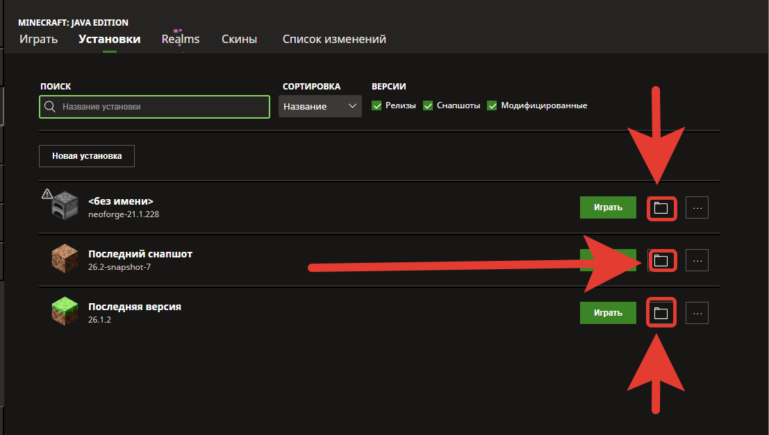Screen dimensions: 769x435
Task: Play the Последняя версия 26.1.2 installation
Action: click(608, 312)
